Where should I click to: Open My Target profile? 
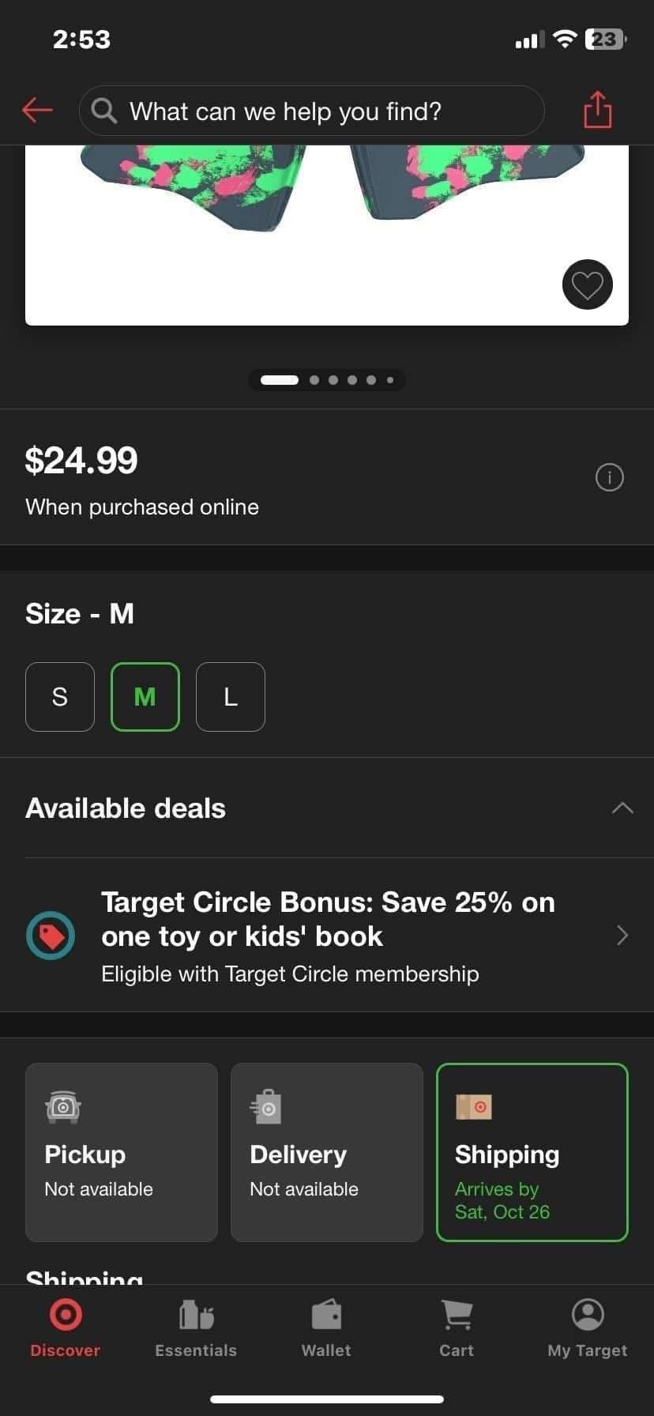pos(588,1329)
